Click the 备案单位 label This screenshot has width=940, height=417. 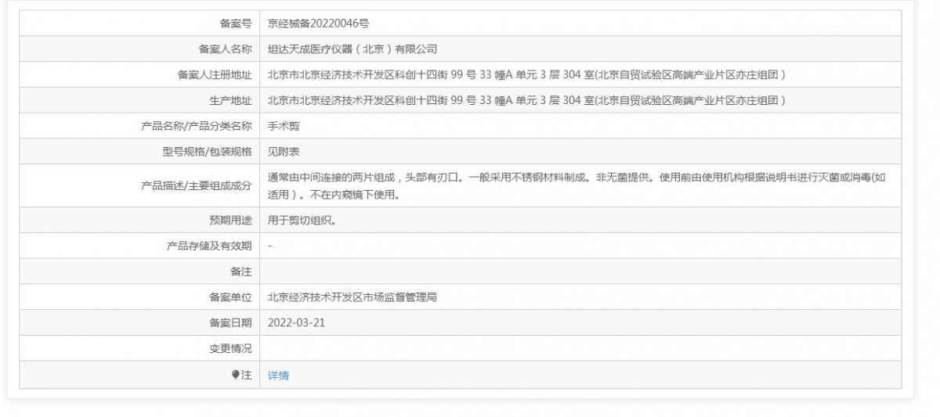(230, 297)
